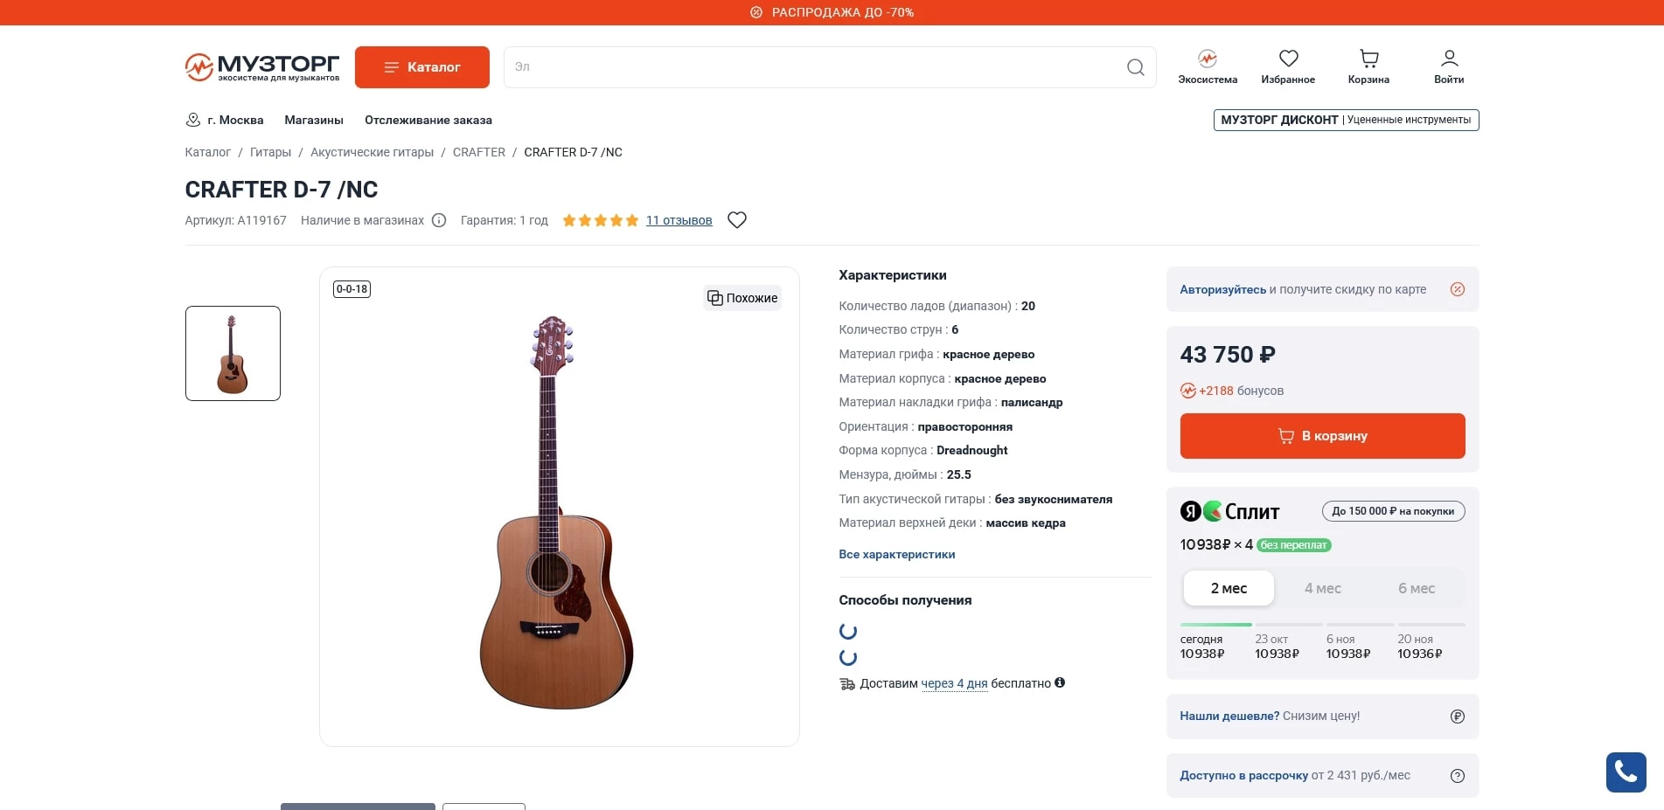Screen dimensions: 1664x810
Task: Change city by clicking г. Москва
Action: [x=233, y=120]
